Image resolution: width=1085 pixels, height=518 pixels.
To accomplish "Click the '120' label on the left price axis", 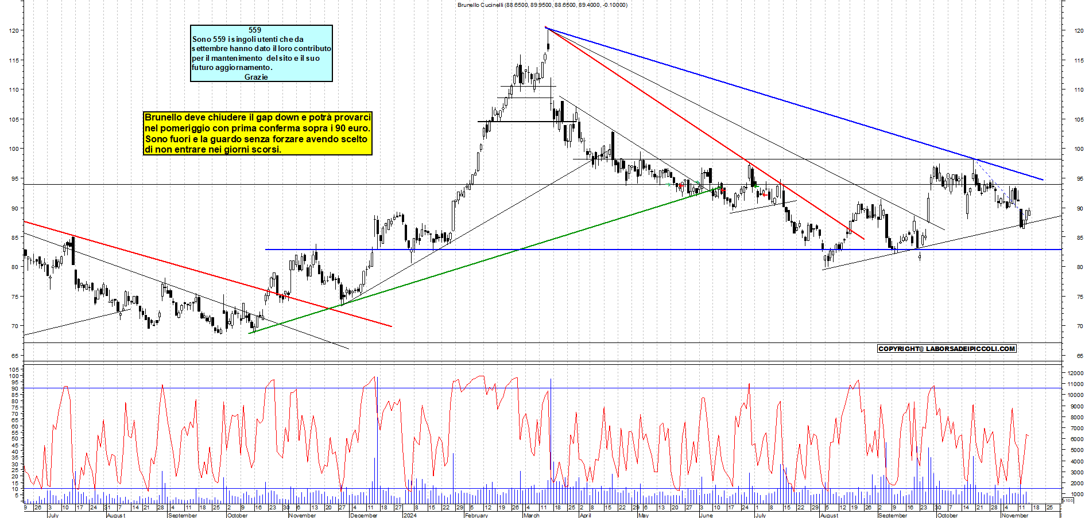I will tap(14, 30).
